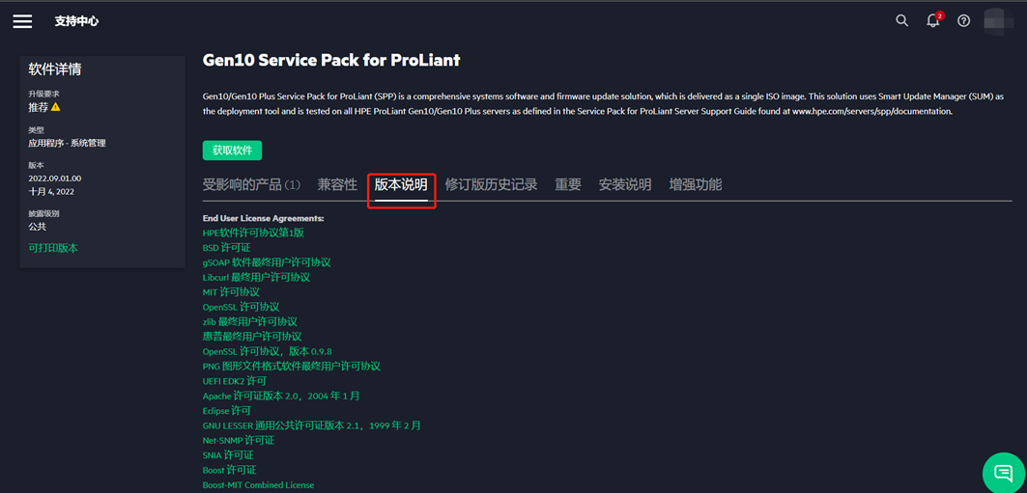Click the yellow warning icon beside 推荐
Viewport: 1027px width, 493px height.
coord(56,107)
